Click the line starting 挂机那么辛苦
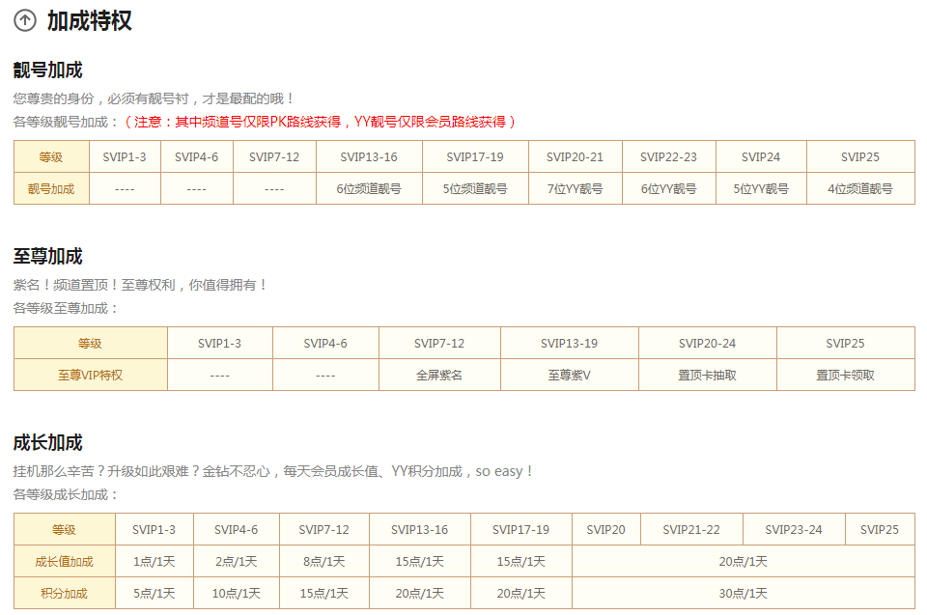The height and width of the screenshot is (615, 927). [272, 471]
